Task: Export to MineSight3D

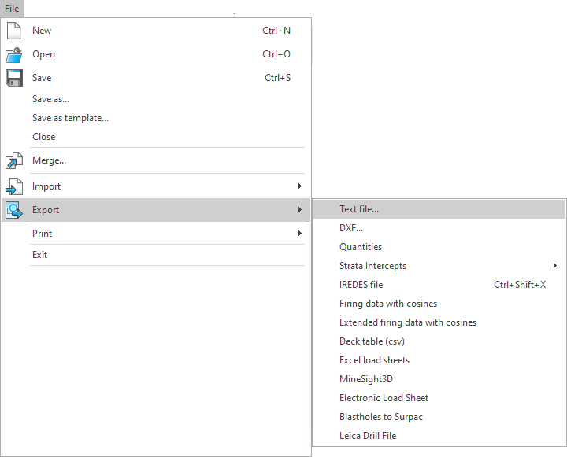Action: (439, 379)
